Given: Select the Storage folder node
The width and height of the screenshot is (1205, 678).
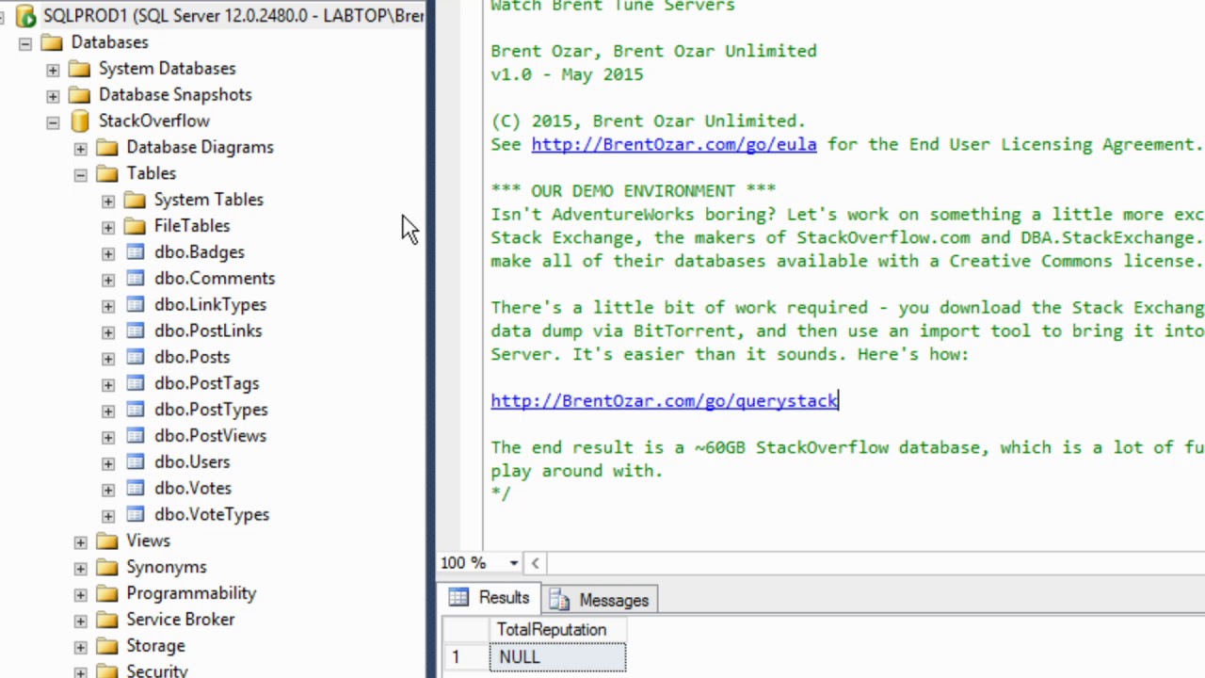Looking at the screenshot, I should [155, 646].
